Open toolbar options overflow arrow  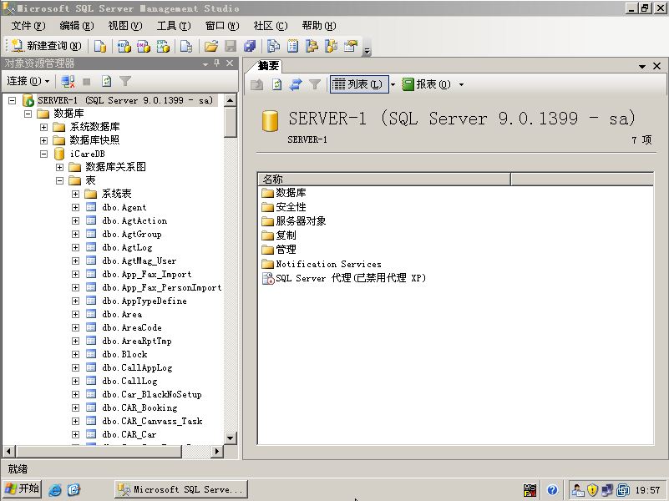click(x=367, y=51)
